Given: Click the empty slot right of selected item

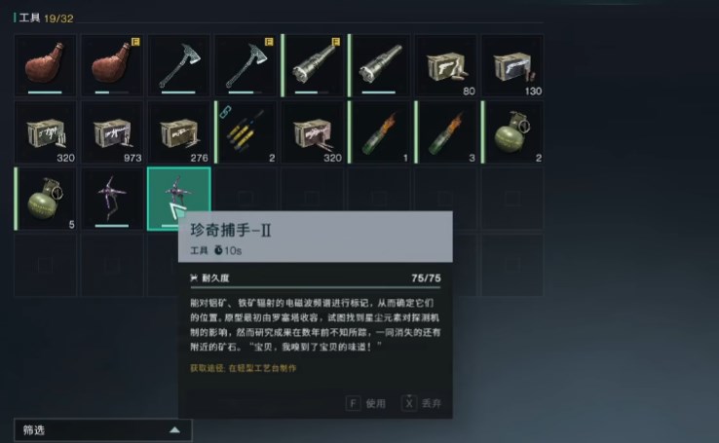Looking at the screenshot, I should click(x=246, y=190).
